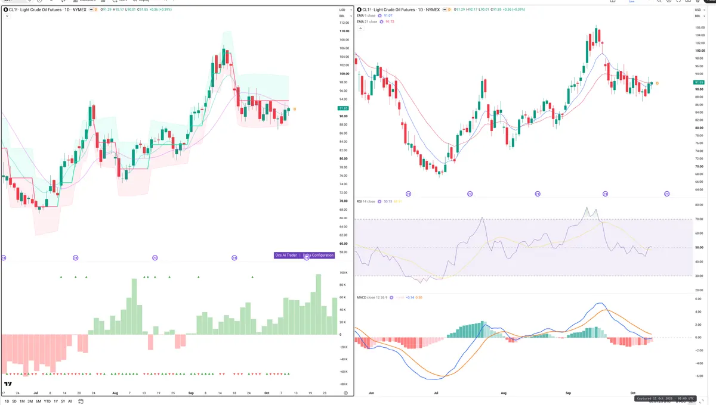This screenshot has width=716, height=405.
Task: Click the 70.00 RSI level on right axis
Action: pyautogui.click(x=699, y=219)
